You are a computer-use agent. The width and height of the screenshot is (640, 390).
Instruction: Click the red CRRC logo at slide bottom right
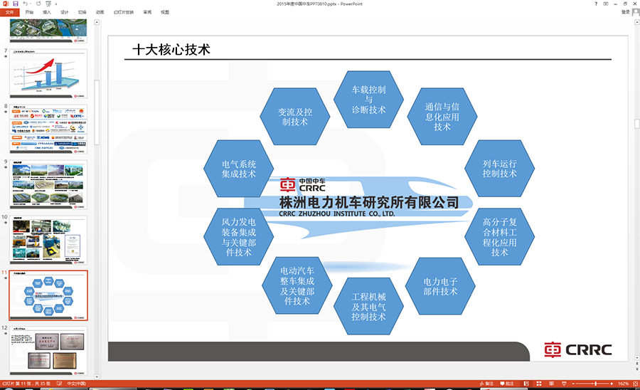[578, 350]
